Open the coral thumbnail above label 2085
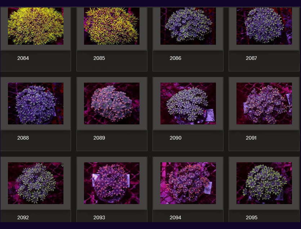This screenshot has height=229, width=301. [112, 26]
